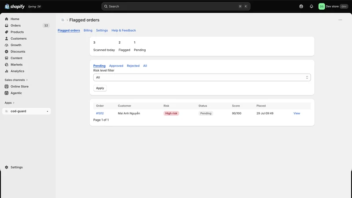Pin cod-guard app via dot icon
Viewport: 352px width, 198px height.
48,111
